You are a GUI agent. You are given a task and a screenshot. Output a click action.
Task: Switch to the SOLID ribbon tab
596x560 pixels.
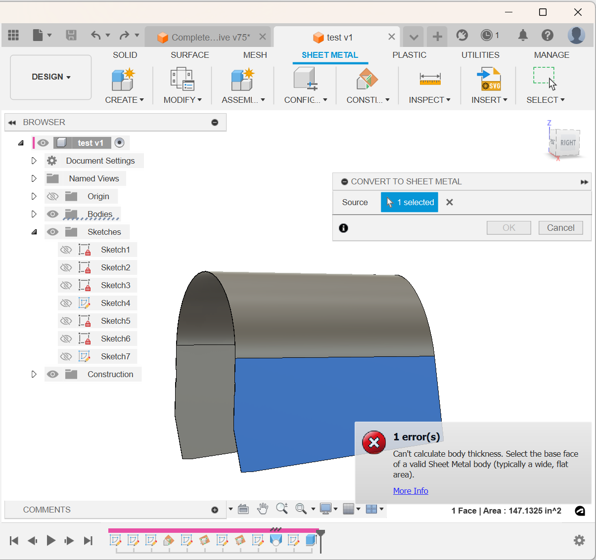tap(125, 55)
